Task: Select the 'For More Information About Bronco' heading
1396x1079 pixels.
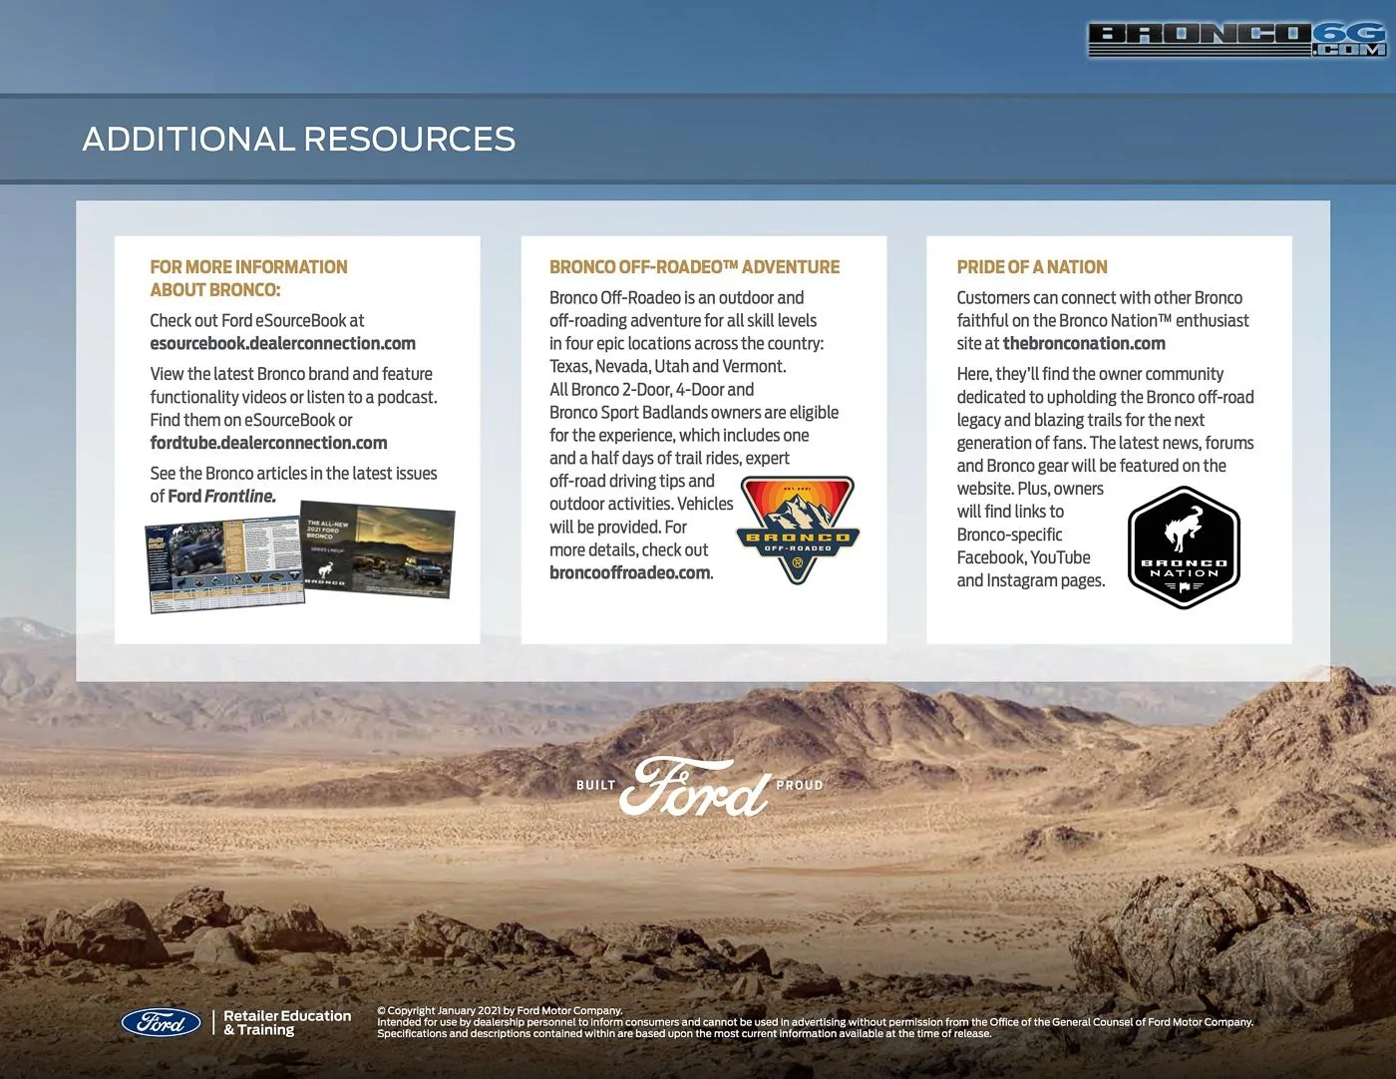Action: coord(248,278)
